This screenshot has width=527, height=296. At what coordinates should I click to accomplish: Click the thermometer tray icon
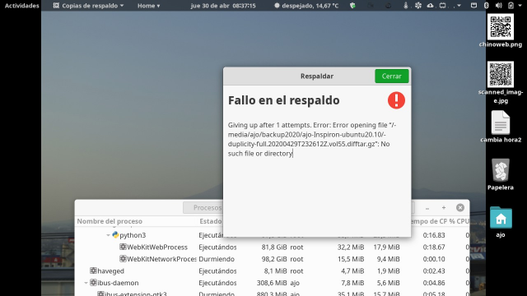tap(406, 6)
